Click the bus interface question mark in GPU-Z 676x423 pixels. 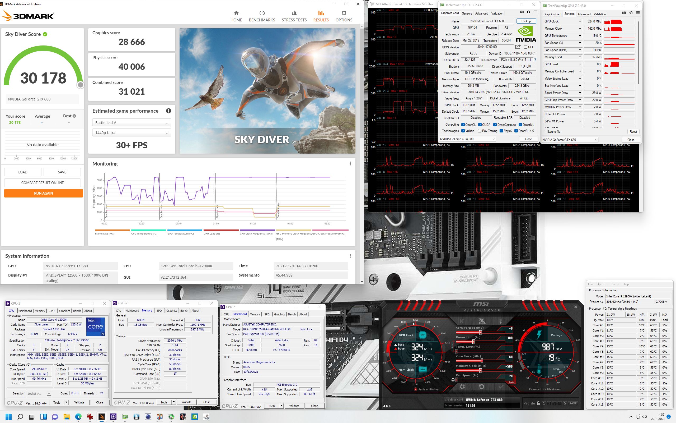tap(535, 60)
